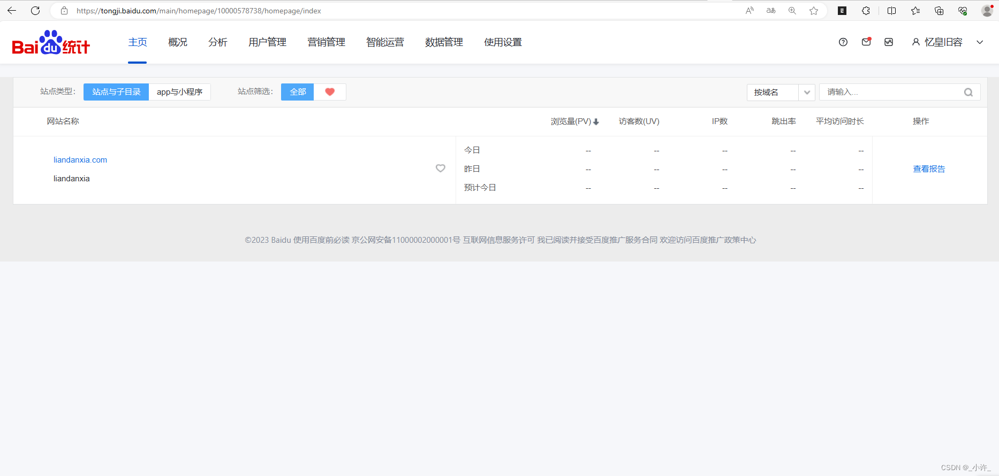Add this page to favorites with star icon
Image resolution: width=999 pixels, height=476 pixels.
(814, 11)
